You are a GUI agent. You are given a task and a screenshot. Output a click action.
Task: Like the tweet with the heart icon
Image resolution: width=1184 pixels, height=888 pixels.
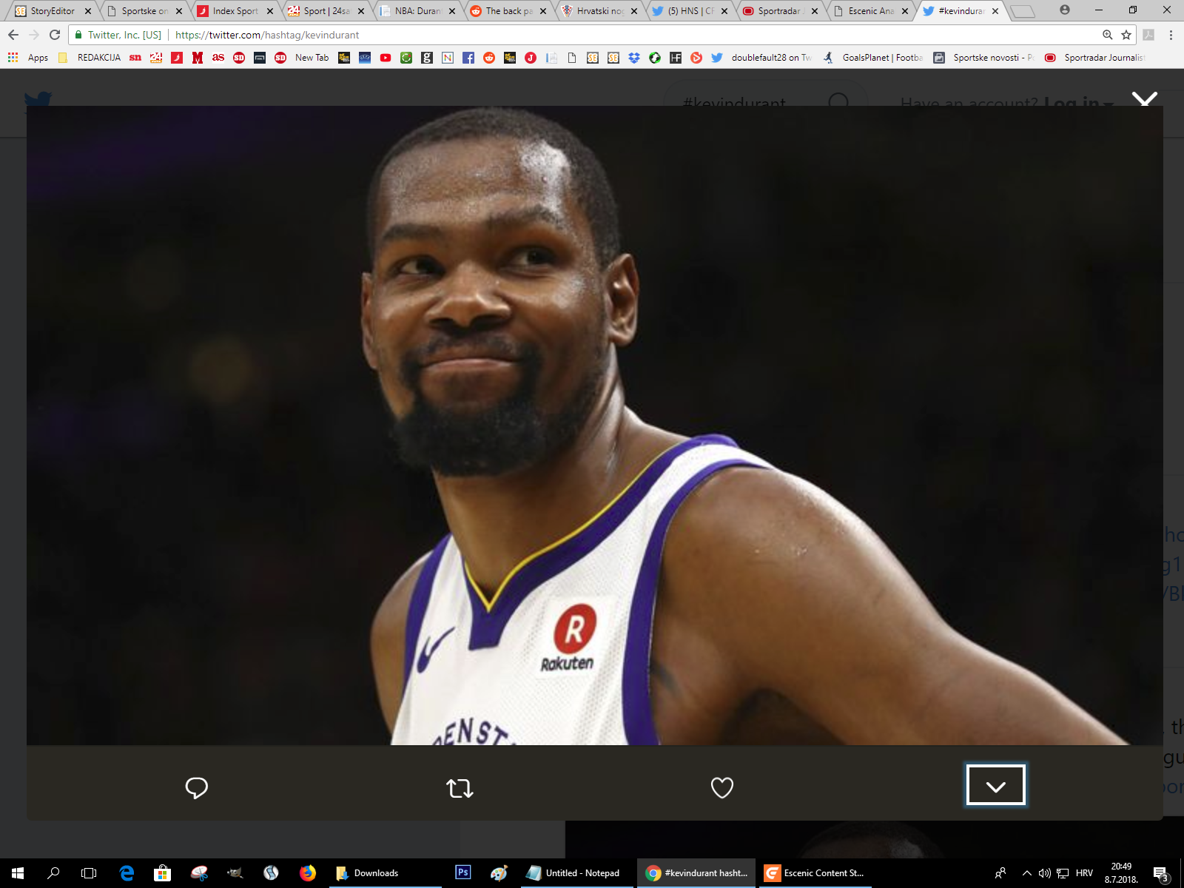pyautogui.click(x=721, y=787)
